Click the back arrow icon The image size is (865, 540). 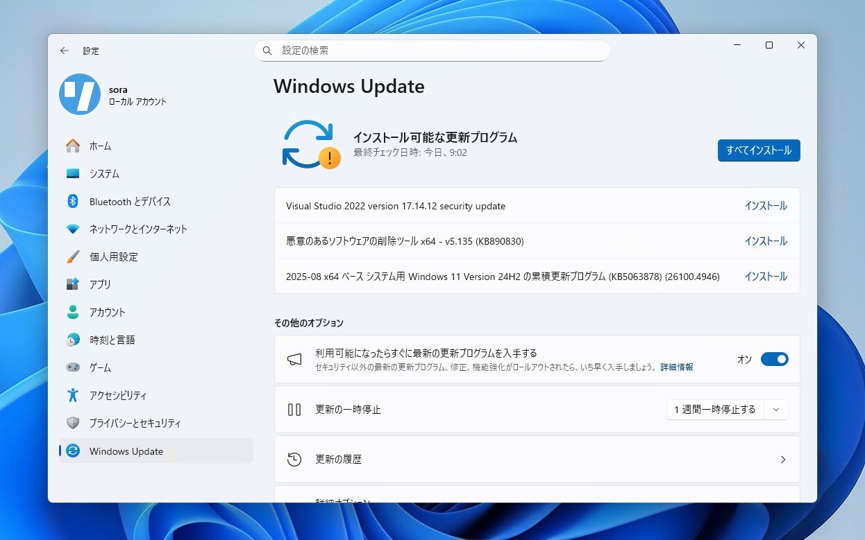pos(64,51)
